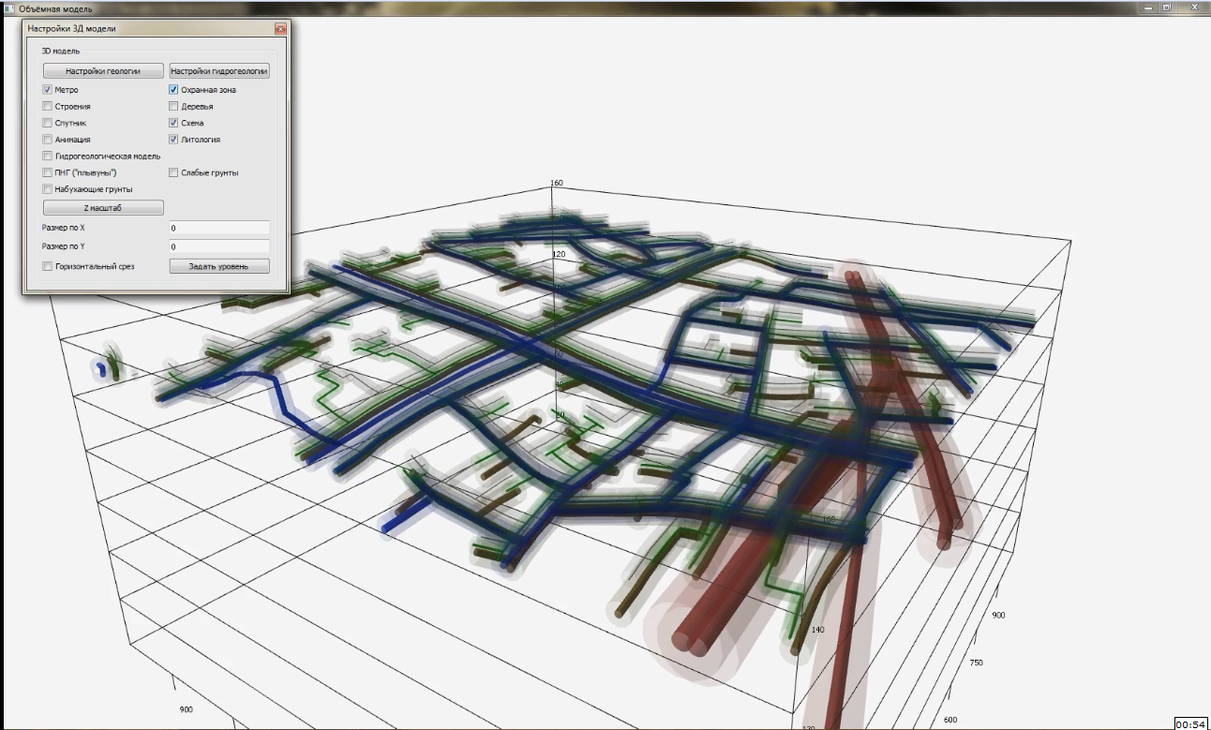
Task: Click the 140 axis label
Action: [818, 630]
